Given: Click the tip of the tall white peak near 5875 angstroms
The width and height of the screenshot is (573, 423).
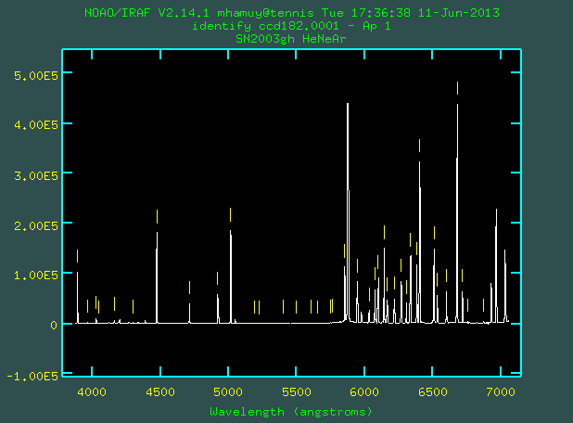Looking at the screenshot, I should tap(348, 104).
